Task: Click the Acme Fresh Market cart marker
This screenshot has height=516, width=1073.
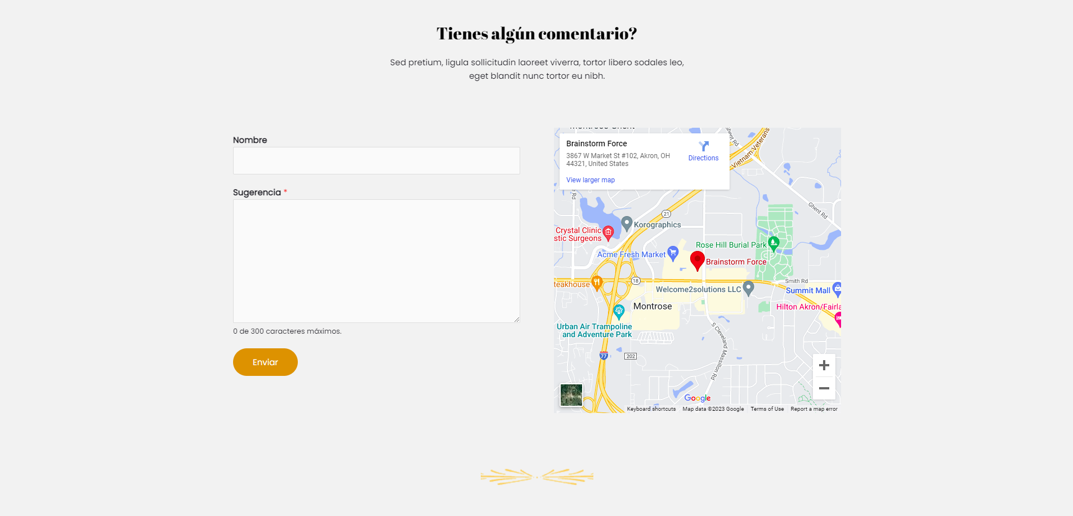Action: pyautogui.click(x=673, y=254)
